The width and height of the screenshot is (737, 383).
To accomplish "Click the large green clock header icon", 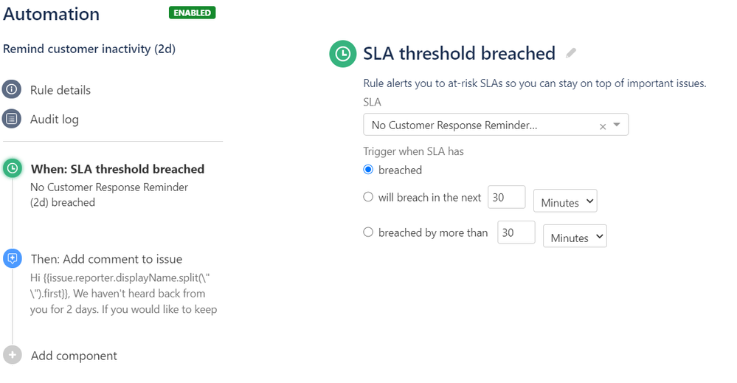I will (x=342, y=54).
